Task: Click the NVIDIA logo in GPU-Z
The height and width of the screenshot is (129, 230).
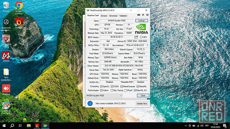Action: point(141,29)
